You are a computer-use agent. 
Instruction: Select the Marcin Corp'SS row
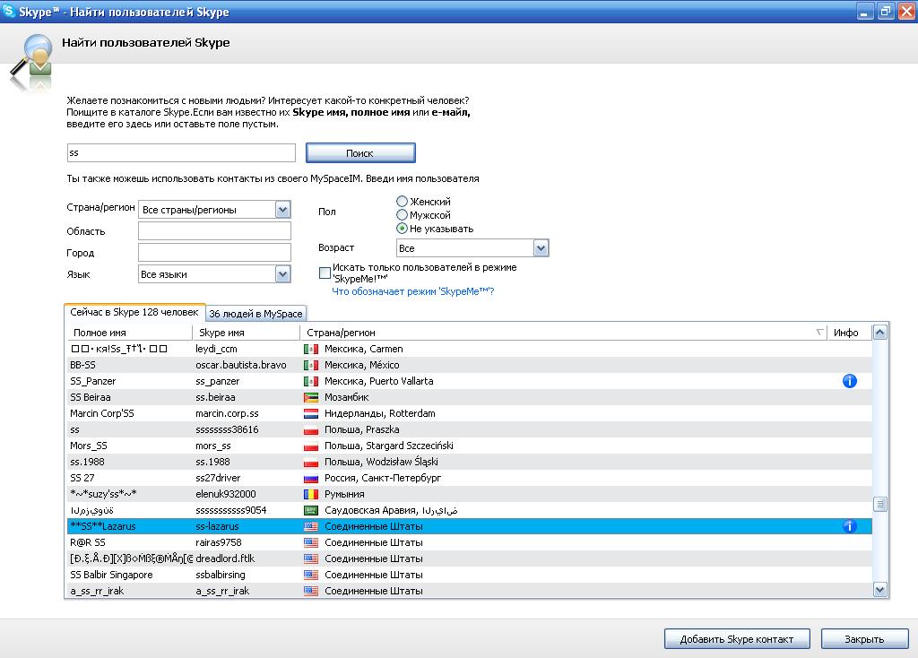[470, 413]
